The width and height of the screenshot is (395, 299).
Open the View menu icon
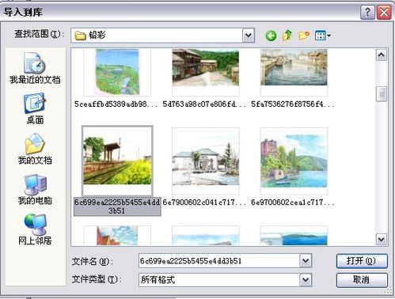pos(322,36)
